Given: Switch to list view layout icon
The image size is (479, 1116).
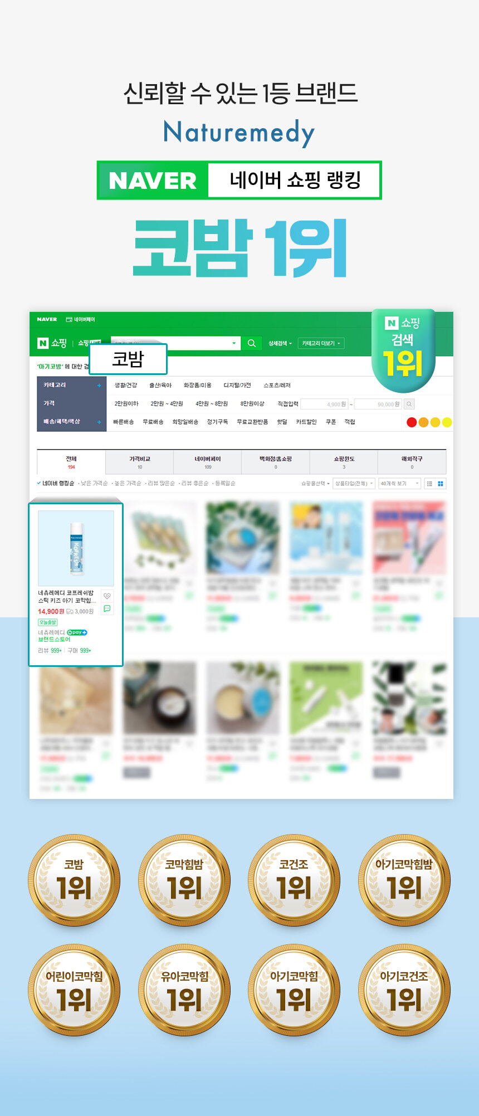Looking at the screenshot, I should click(x=429, y=484).
